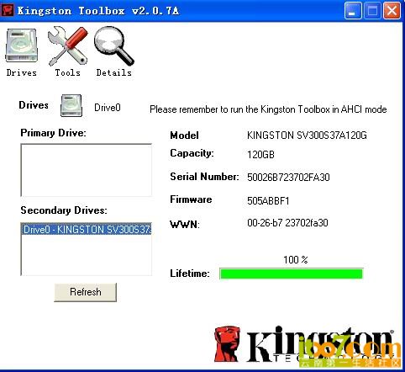405x372 pixels.
Task: Click the Refresh button
Action: pos(86,292)
